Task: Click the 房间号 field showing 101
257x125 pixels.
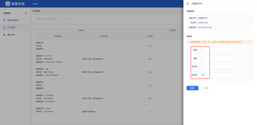Action: coord(218,75)
